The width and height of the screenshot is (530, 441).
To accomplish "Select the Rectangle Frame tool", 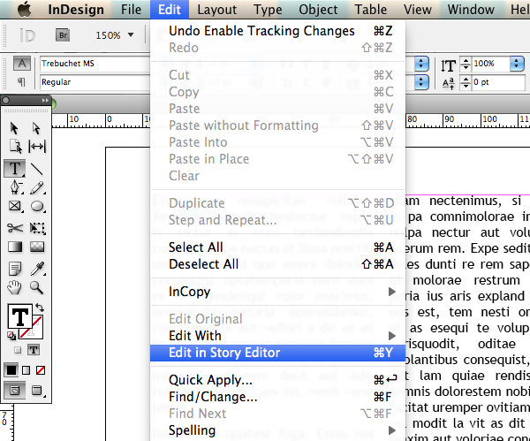I will pos(15,206).
